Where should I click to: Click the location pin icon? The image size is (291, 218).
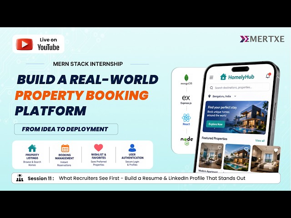point(210,96)
